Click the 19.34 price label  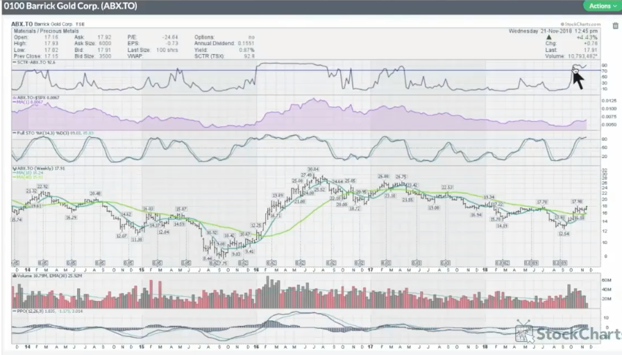coord(489,197)
